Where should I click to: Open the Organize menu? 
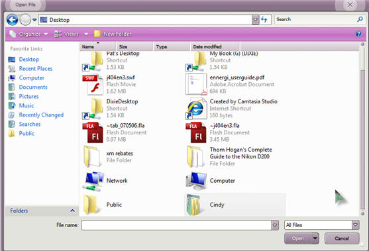point(28,34)
